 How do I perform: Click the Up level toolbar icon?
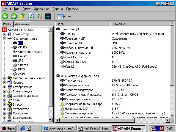22,16
